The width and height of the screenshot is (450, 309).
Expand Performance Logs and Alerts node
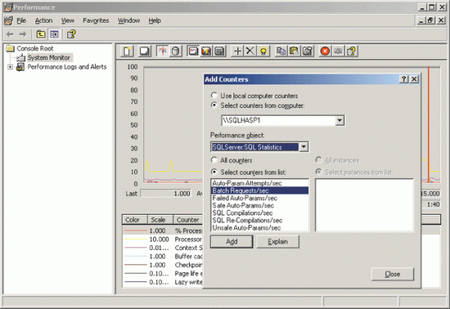coord(10,67)
